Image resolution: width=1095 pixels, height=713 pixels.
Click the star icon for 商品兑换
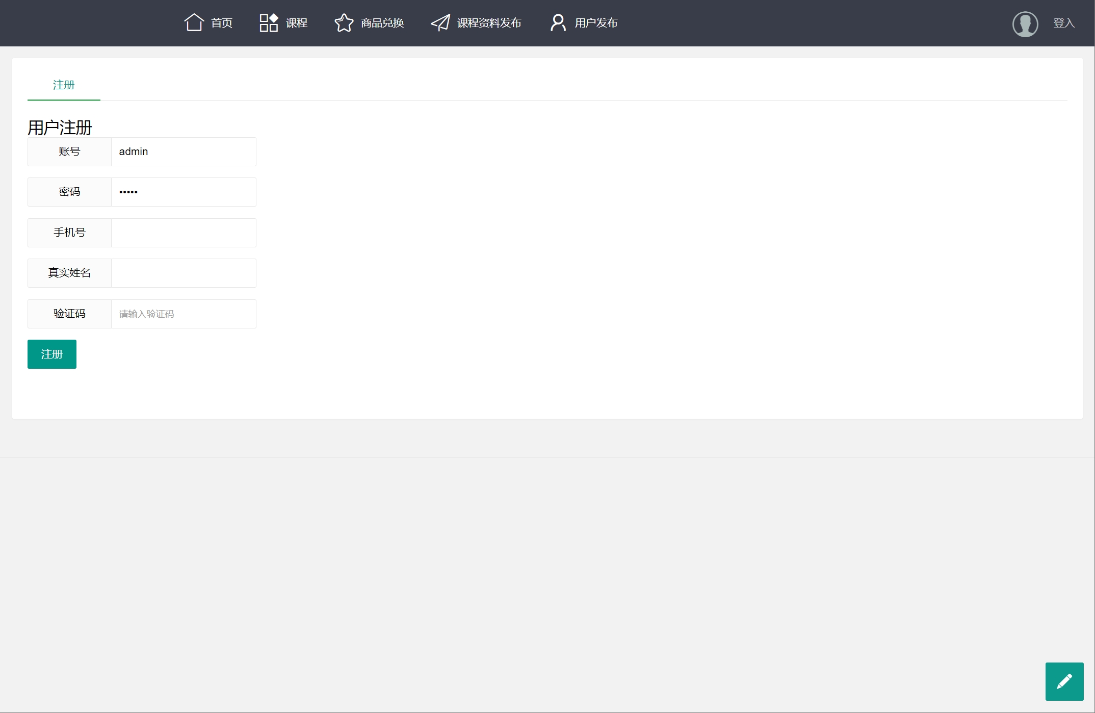pyautogui.click(x=344, y=22)
